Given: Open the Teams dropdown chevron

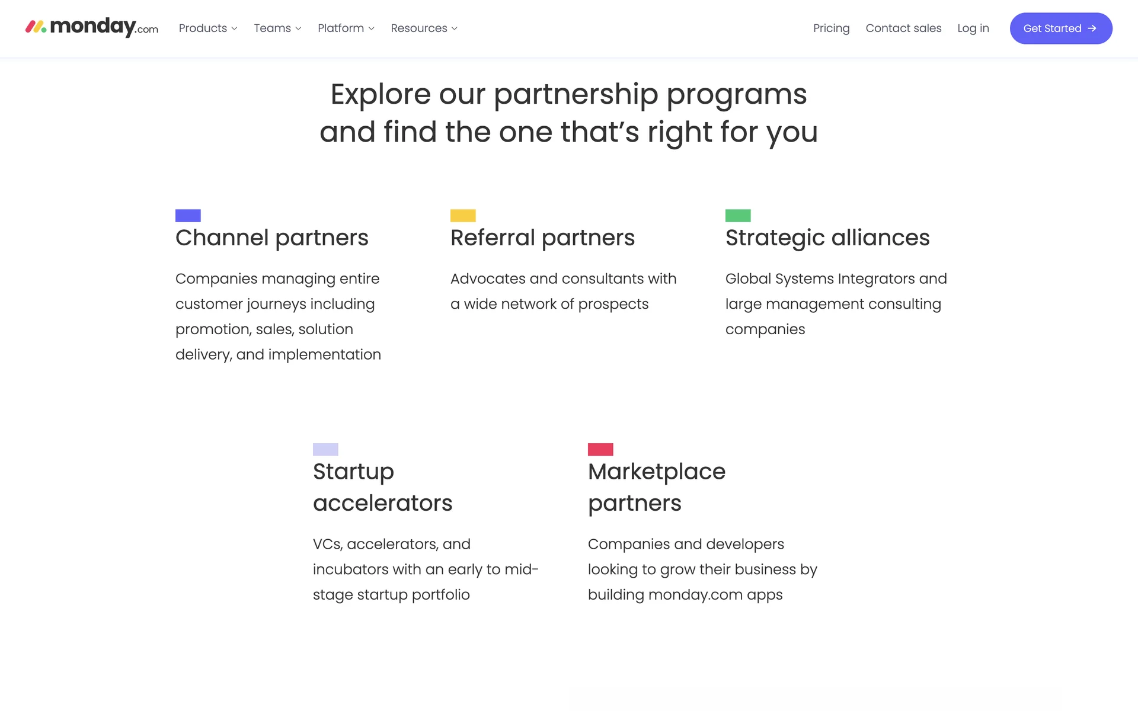Looking at the screenshot, I should (298, 28).
